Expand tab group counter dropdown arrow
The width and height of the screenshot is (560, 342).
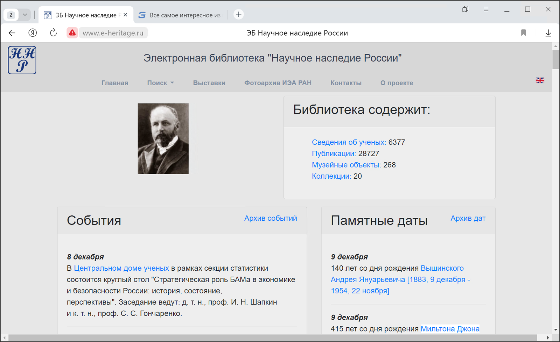(25, 15)
